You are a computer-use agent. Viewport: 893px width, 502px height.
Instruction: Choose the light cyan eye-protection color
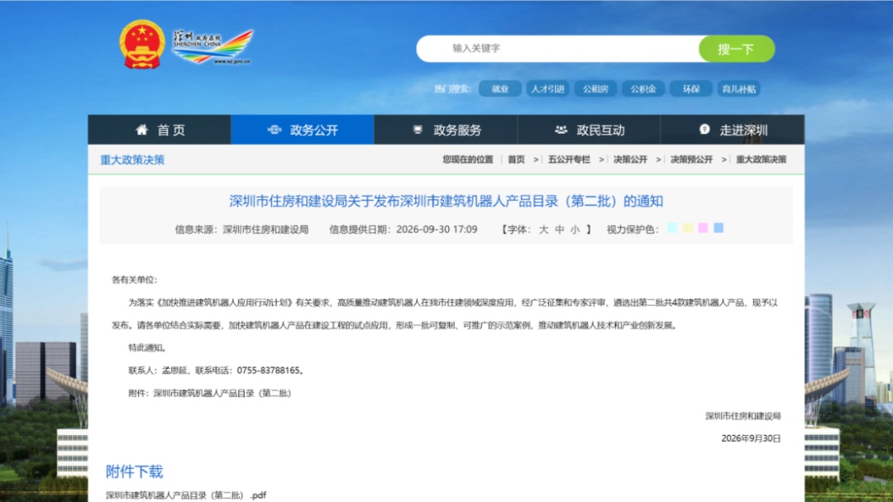tap(672, 228)
